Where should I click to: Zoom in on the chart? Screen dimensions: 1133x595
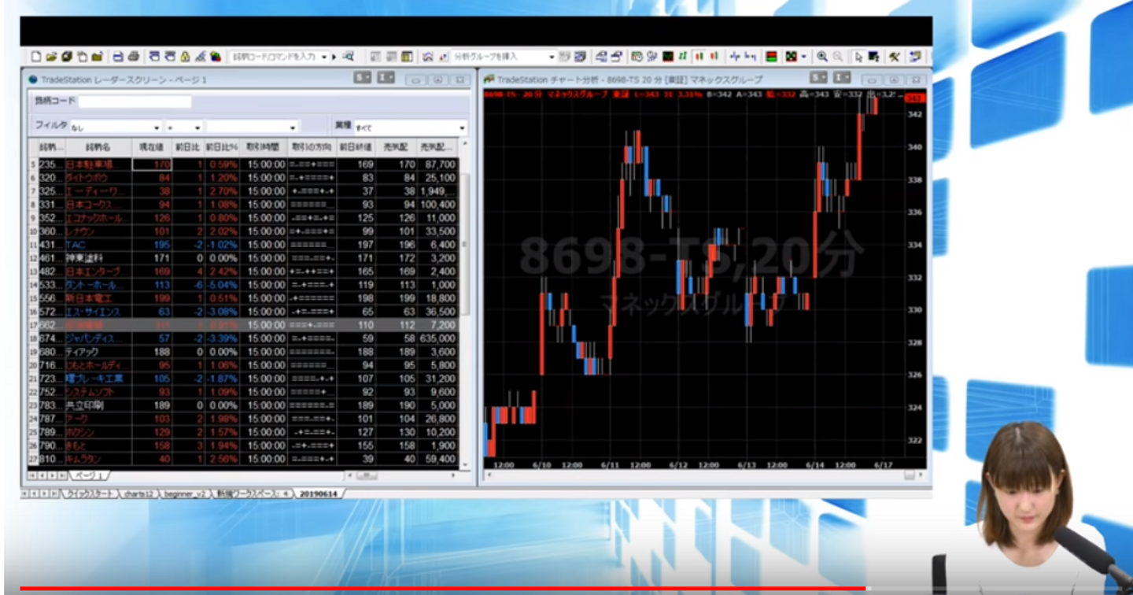(x=822, y=57)
